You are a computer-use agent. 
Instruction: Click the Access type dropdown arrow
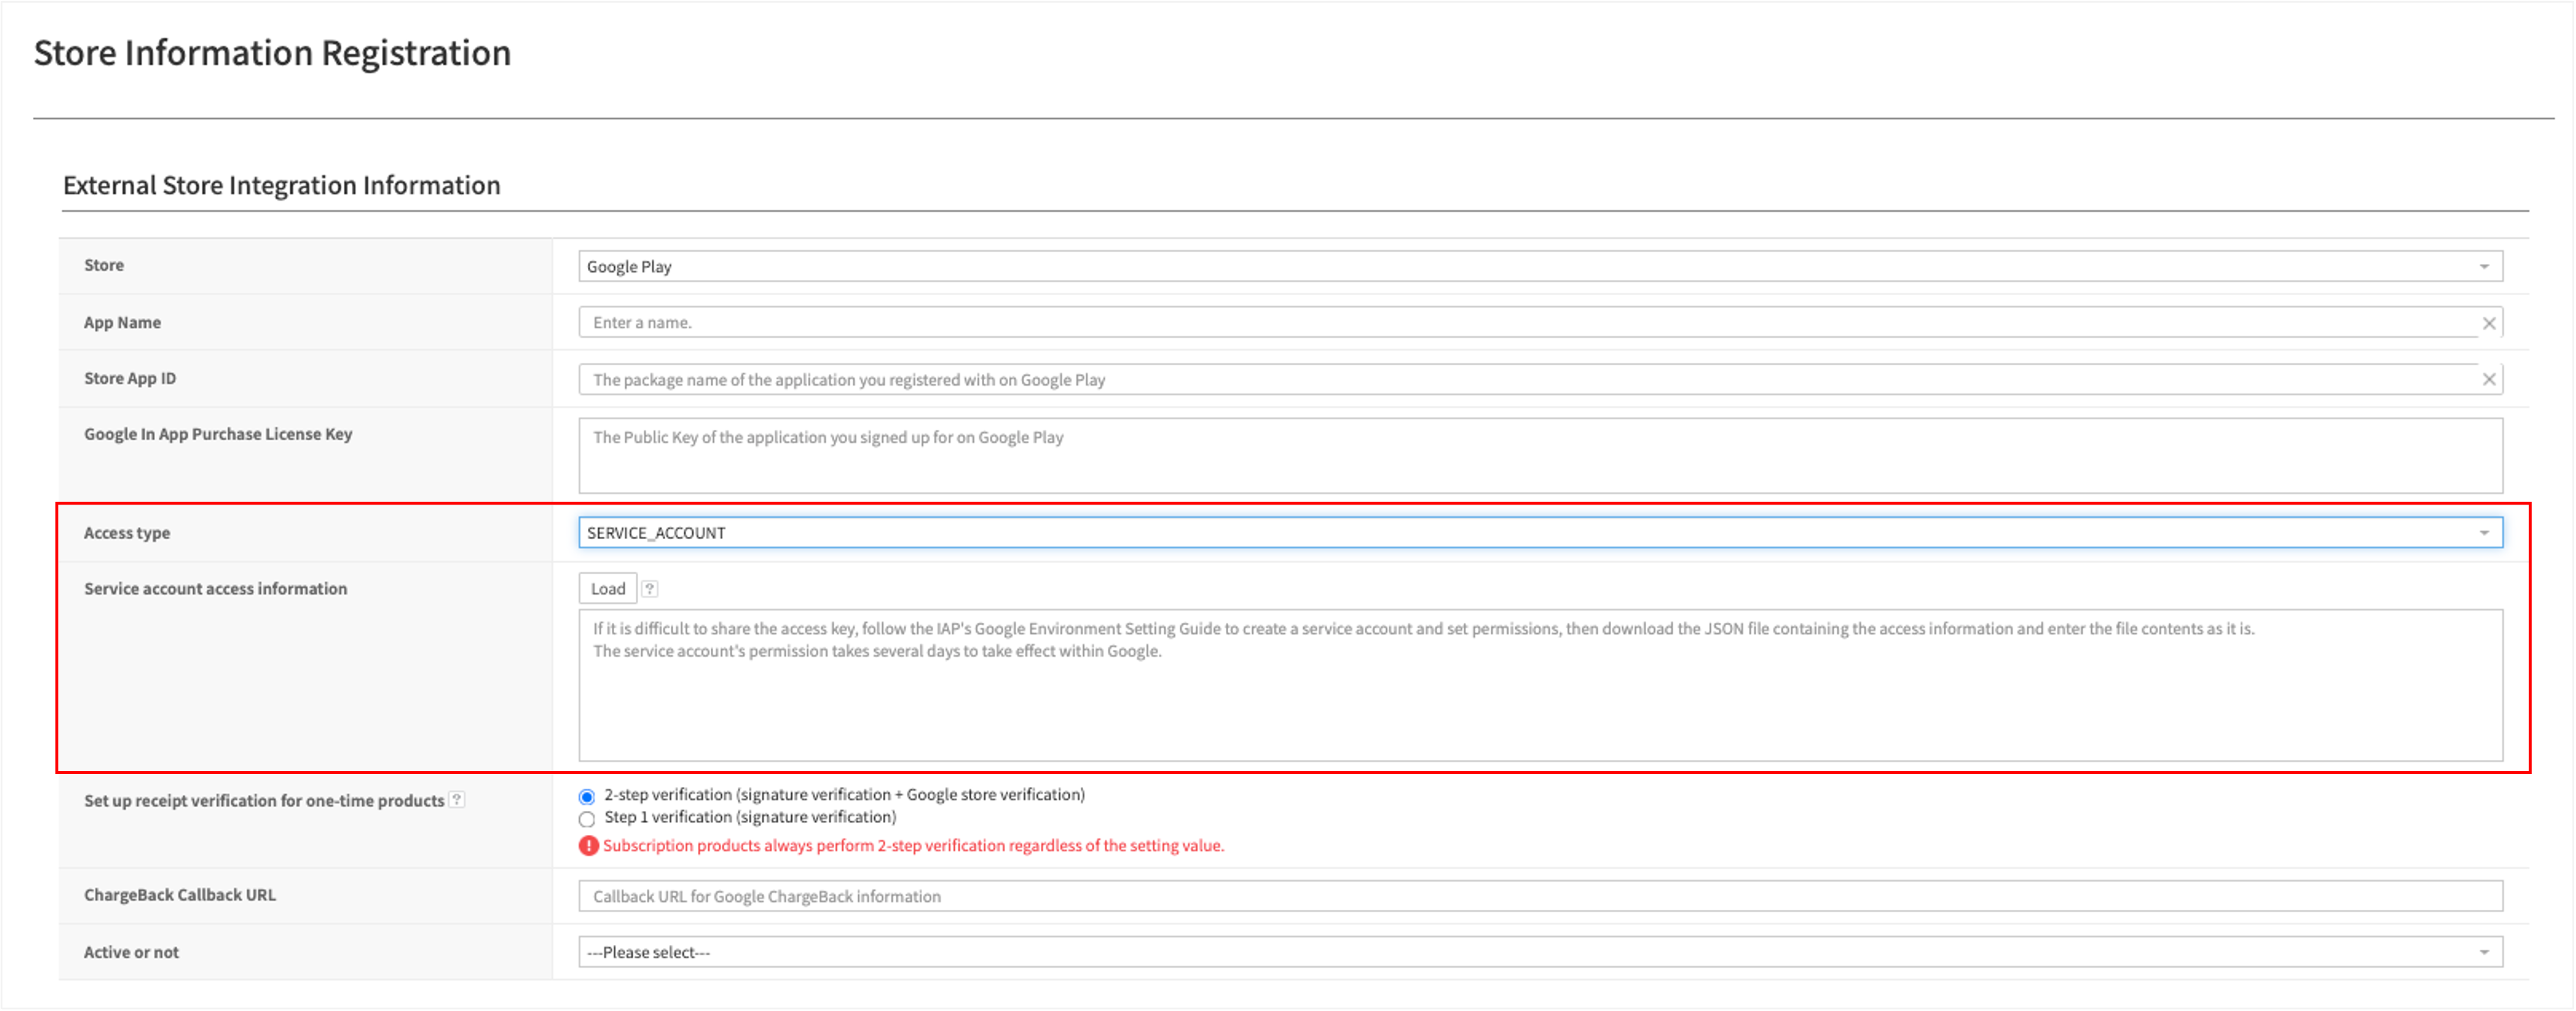click(2484, 533)
